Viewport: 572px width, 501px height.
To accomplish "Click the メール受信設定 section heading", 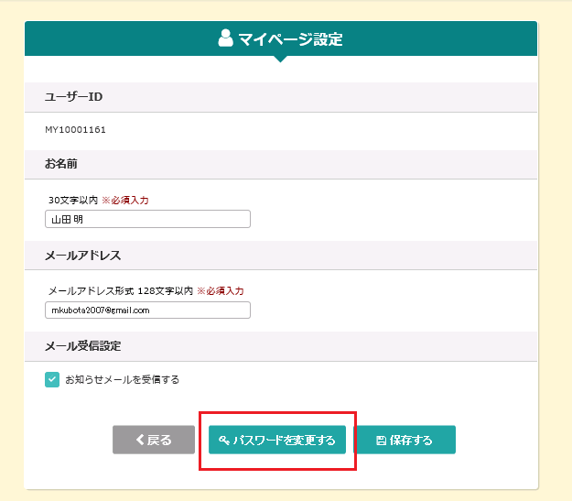I will pyautogui.click(x=82, y=346).
